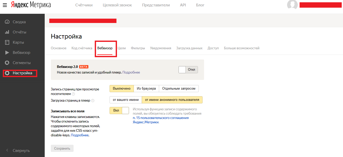Select the Вебвизор settings tab
The width and height of the screenshot is (343, 157).
pos(105,48)
